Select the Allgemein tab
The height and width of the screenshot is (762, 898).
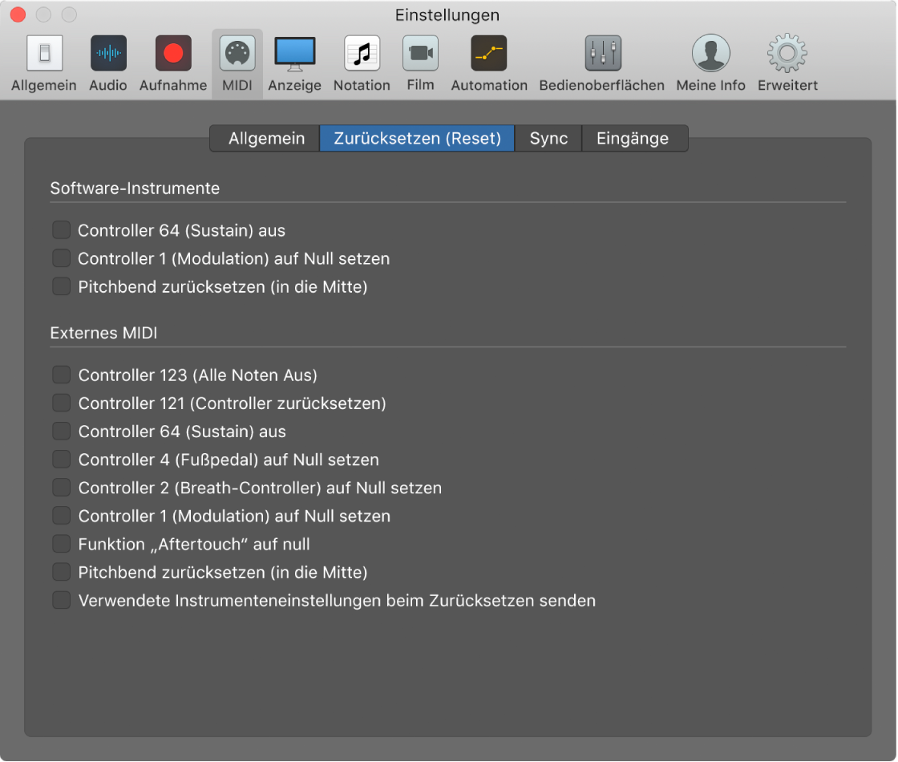[264, 138]
